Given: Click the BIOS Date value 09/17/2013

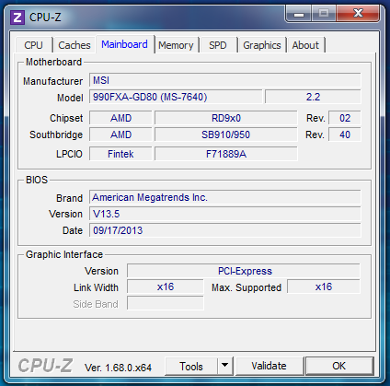Looking at the screenshot, I should tap(225, 230).
